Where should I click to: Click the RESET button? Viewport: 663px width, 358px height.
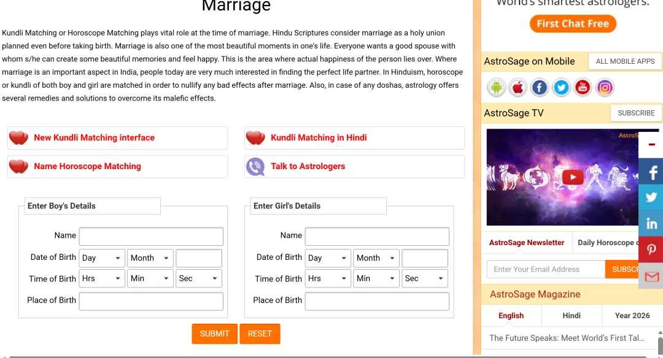260,334
